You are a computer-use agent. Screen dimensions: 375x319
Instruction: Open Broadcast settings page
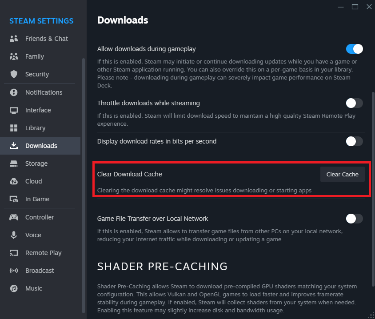tap(40, 271)
